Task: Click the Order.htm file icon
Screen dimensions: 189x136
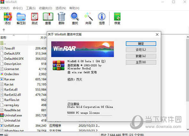Action: pyautogui.click(x=2, y=74)
